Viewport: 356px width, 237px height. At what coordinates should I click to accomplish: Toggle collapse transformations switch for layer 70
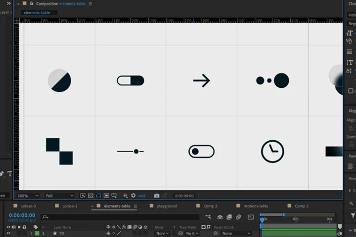(x=114, y=233)
